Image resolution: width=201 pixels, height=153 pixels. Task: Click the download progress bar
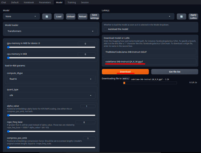[150, 83]
